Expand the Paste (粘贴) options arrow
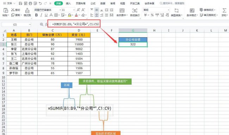The width and height of the screenshot is (229, 135). [8, 15]
